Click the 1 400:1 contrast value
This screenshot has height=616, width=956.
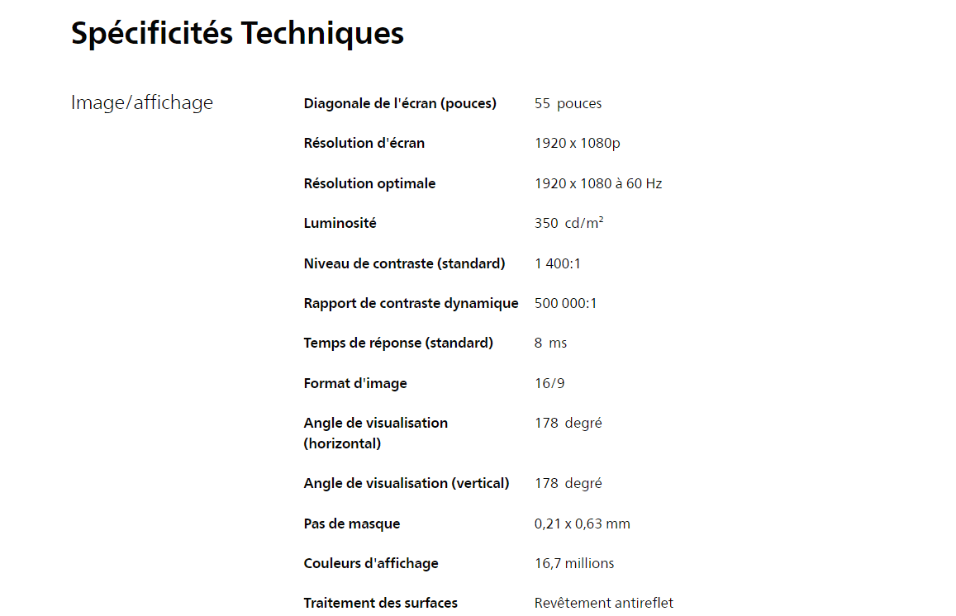pos(558,263)
